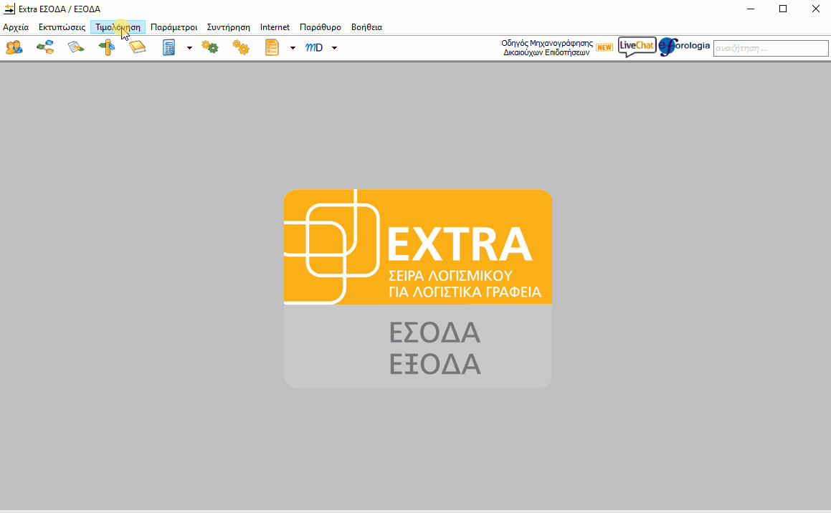The width and height of the screenshot is (831, 513).
Task: Expand the dropdown arrow beside the checklist icon
Action: pyautogui.click(x=293, y=48)
